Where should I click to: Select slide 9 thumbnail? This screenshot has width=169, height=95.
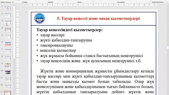(x=8, y=65)
